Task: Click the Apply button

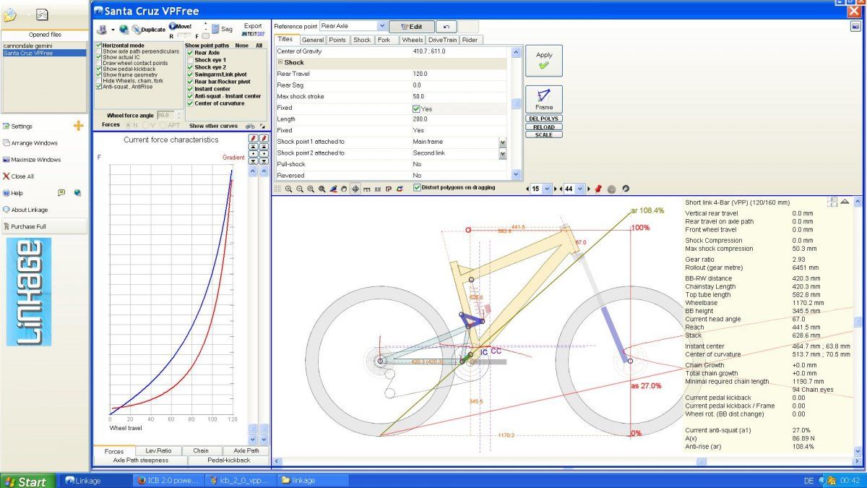Action: (x=543, y=60)
